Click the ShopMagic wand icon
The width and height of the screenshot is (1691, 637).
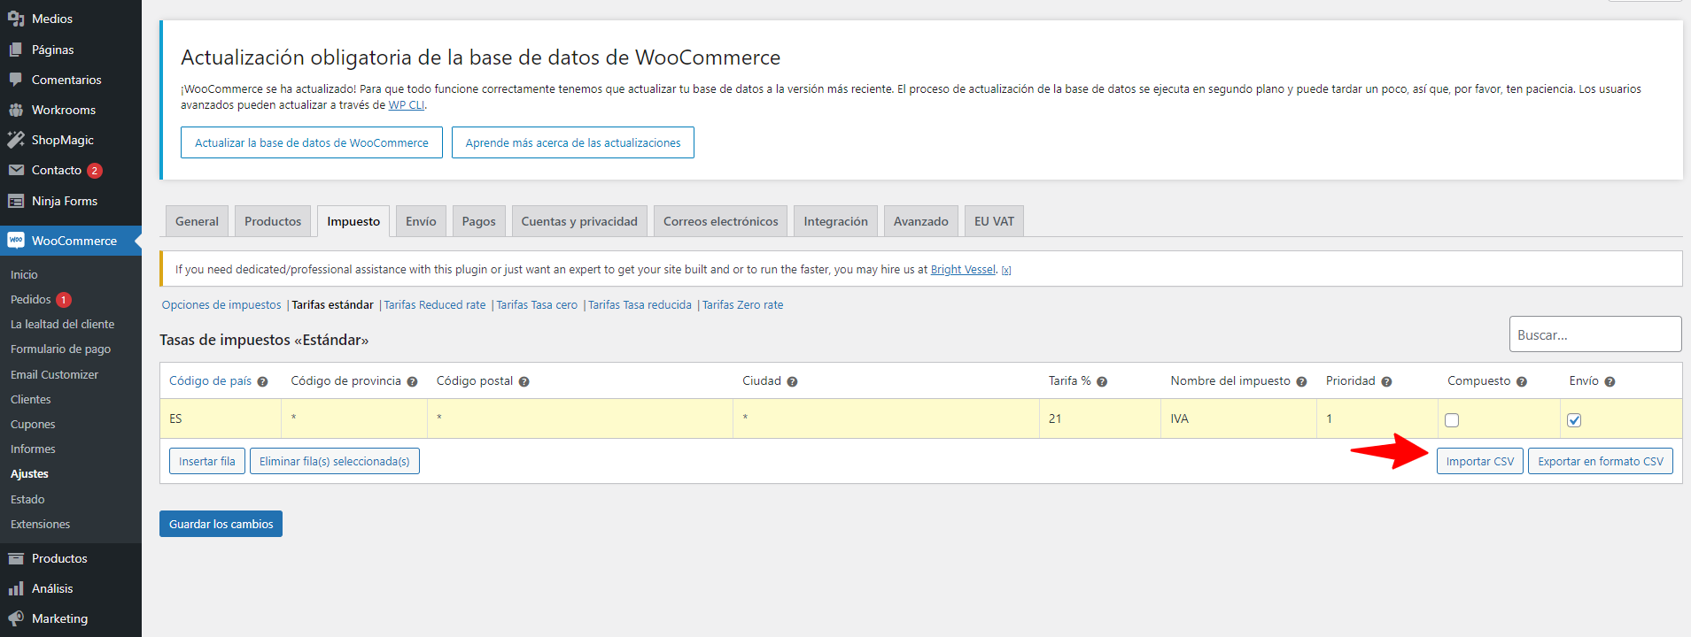tap(16, 140)
